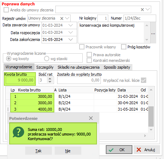The image size is (164, 159).
Task: Switch to the Szczegóły tab
Action: [x=45, y=67]
